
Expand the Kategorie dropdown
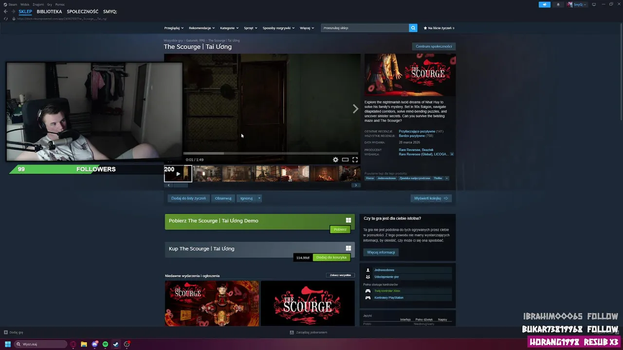click(229, 28)
